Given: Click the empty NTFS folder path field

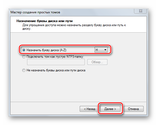Looking at the screenshot, I should [x=56, y=62].
